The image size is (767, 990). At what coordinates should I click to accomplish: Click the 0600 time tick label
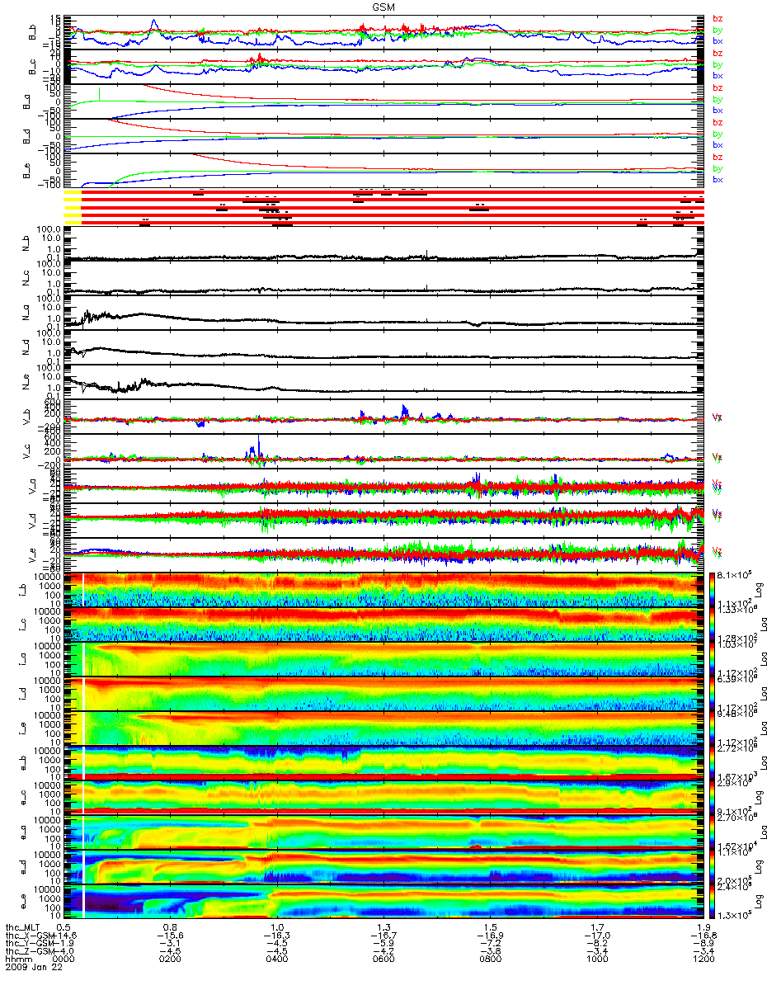[x=383, y=959]
